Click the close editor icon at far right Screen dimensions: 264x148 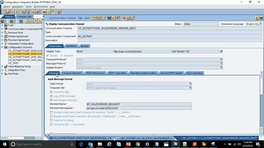pos(261,18)
